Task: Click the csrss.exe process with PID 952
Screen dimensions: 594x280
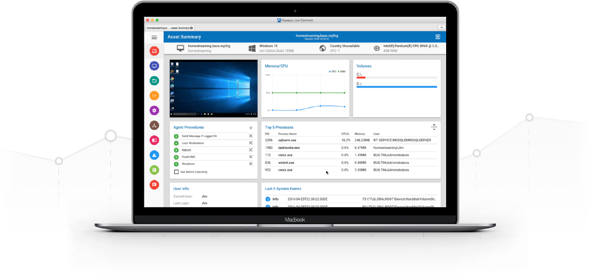Action: 351,170
